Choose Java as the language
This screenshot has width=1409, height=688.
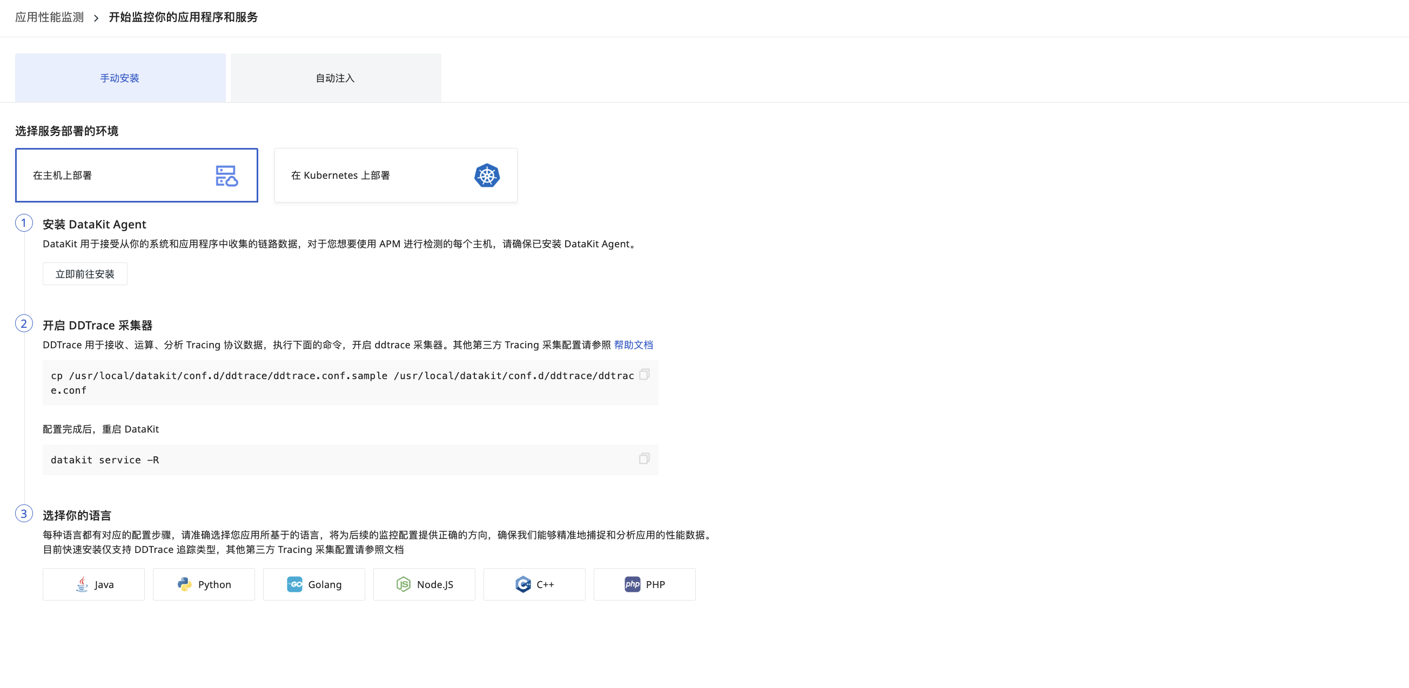(93, 584)
